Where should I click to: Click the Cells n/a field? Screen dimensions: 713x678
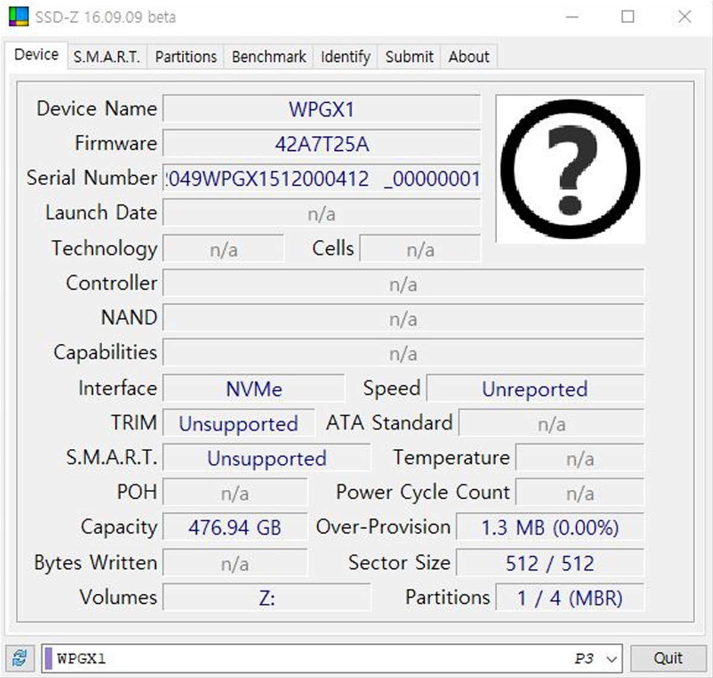[420, 249]
